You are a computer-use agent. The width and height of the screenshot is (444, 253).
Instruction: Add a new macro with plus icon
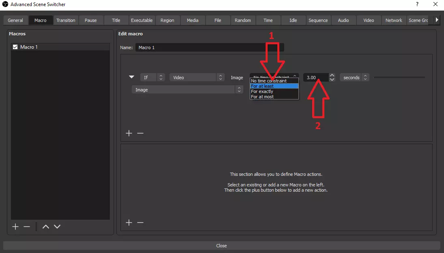coord(15,227)
